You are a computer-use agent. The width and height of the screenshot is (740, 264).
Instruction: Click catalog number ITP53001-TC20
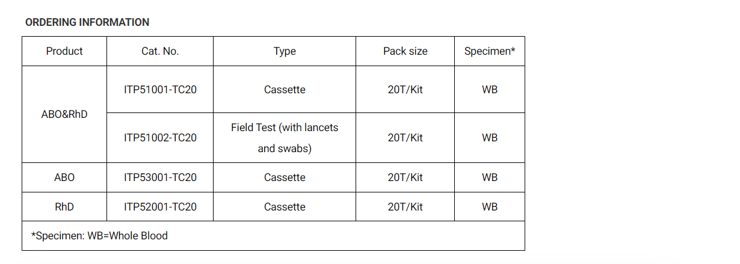[x=160, y=177]
